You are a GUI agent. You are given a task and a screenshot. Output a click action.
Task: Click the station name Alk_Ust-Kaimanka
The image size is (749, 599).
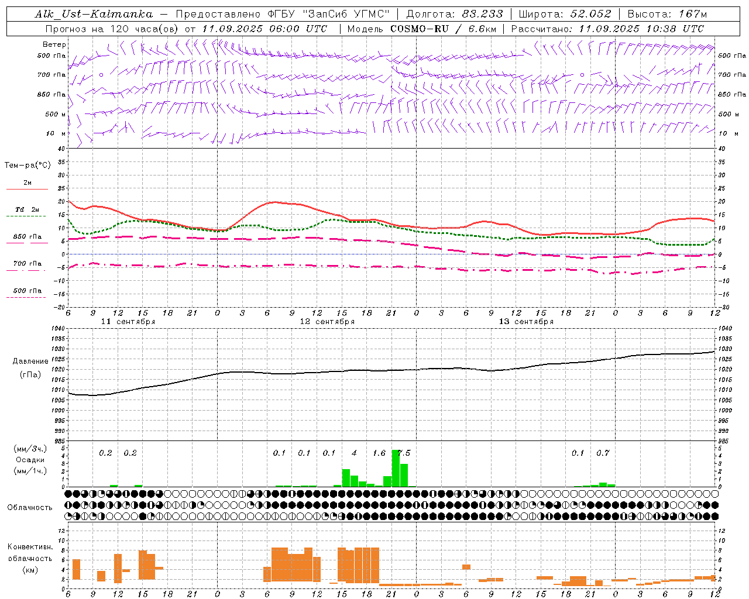point(94,14)
